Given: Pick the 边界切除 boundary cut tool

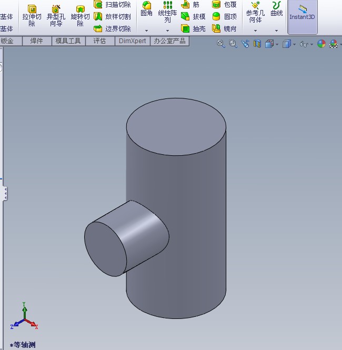Looking at the screenshot, I should click(112, 28).
